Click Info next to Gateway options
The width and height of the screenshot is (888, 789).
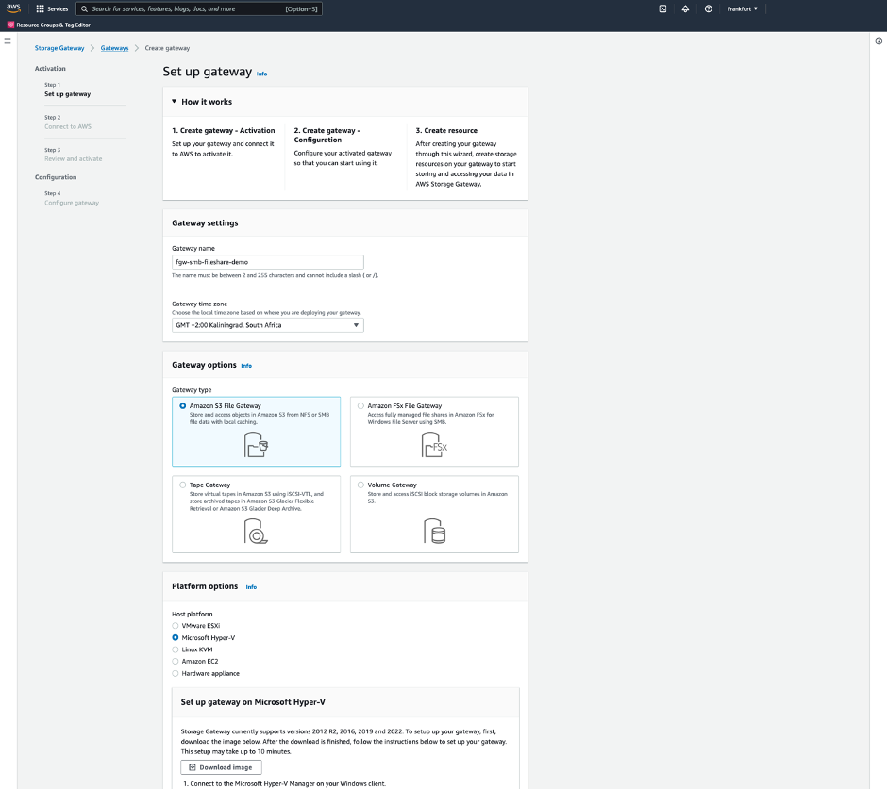[x=246, y=365]
